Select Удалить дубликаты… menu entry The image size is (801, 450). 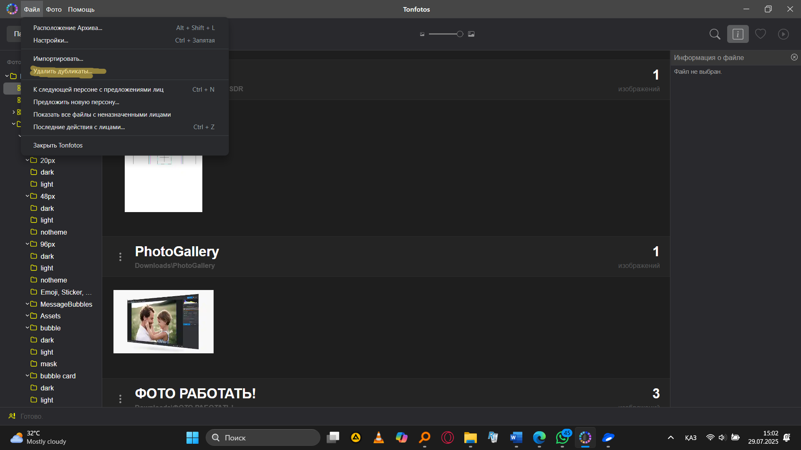point(124,71)
